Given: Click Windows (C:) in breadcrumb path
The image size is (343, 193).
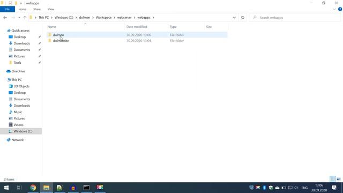Looking at the screenshot, I should (64, 18).
